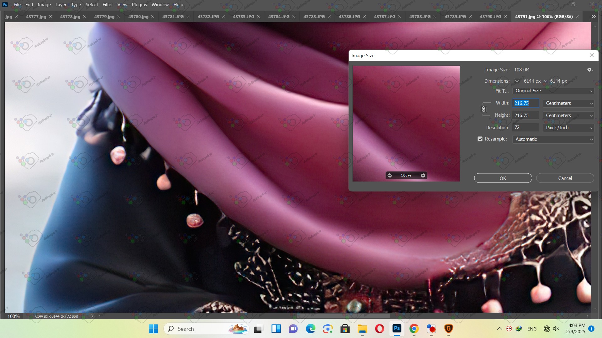This screenshot has height=338, width=602.
Task: Change Height unit from Centimeters
Action: tap(568, 115)
